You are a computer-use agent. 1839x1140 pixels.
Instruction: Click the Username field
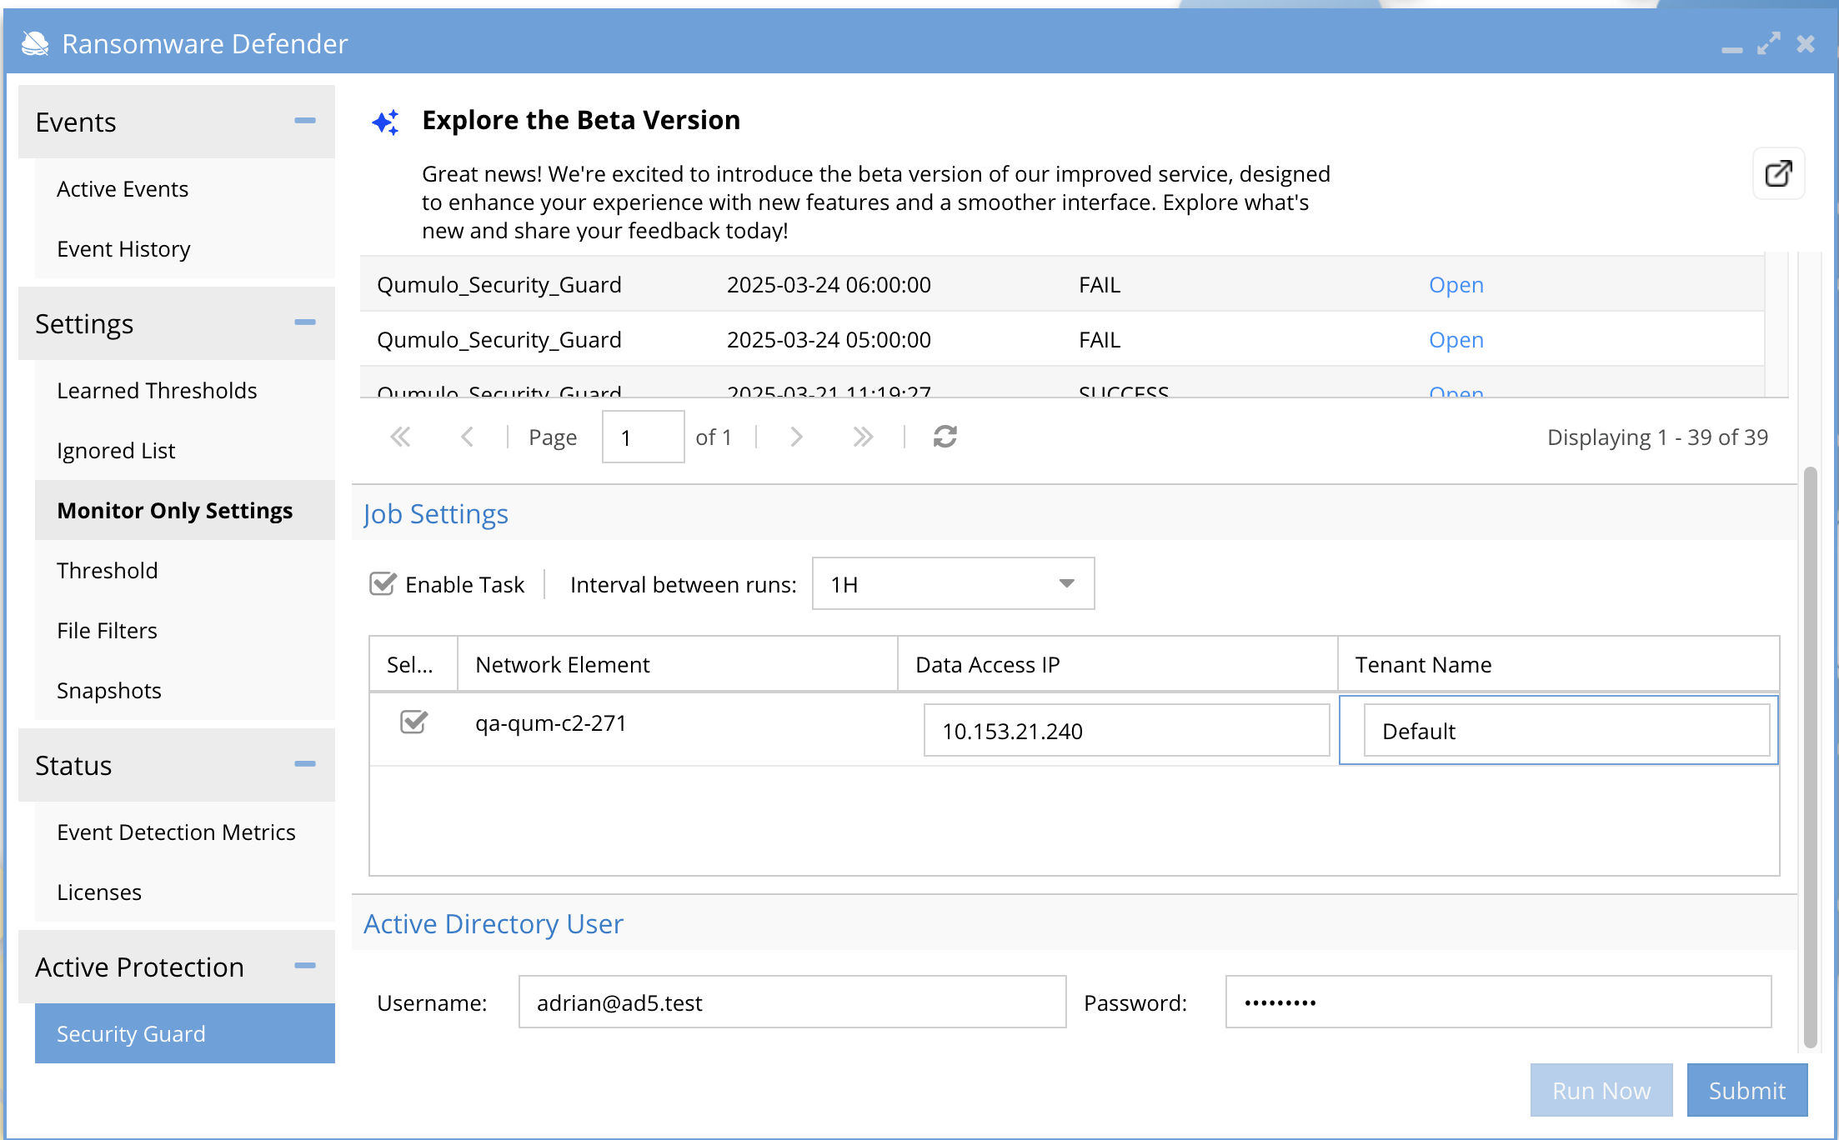point(792,1002)
